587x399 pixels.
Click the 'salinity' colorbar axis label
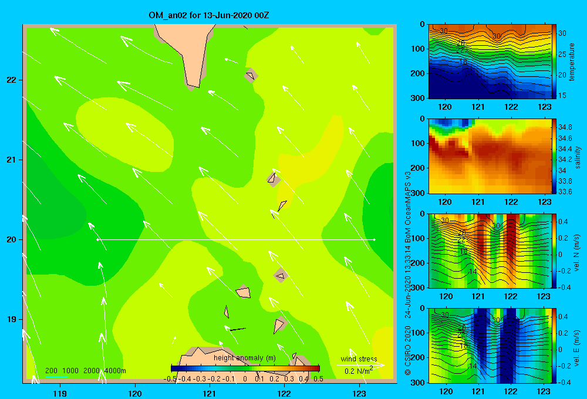(577, 157)
